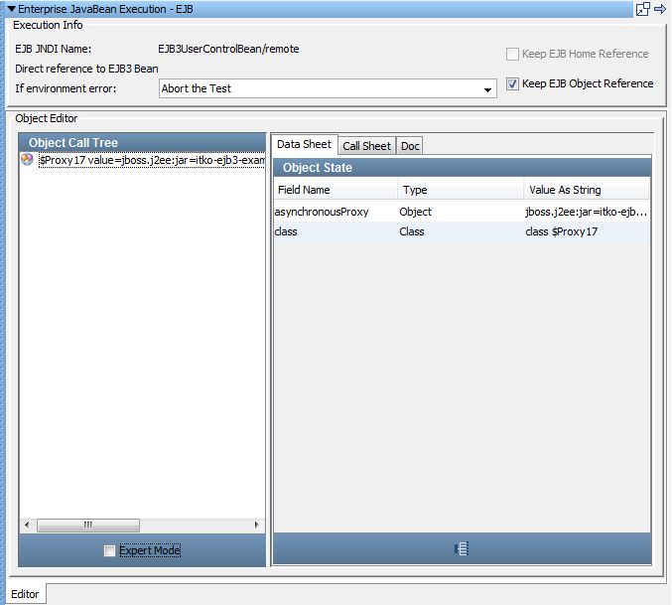The height and width of the screenshot is (605, 672).
Task: Click the $Proxy17 object icon in call tree
Action: [x=27, y=160]
